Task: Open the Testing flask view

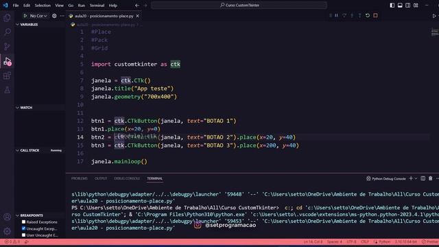Action: click(8, 90)
